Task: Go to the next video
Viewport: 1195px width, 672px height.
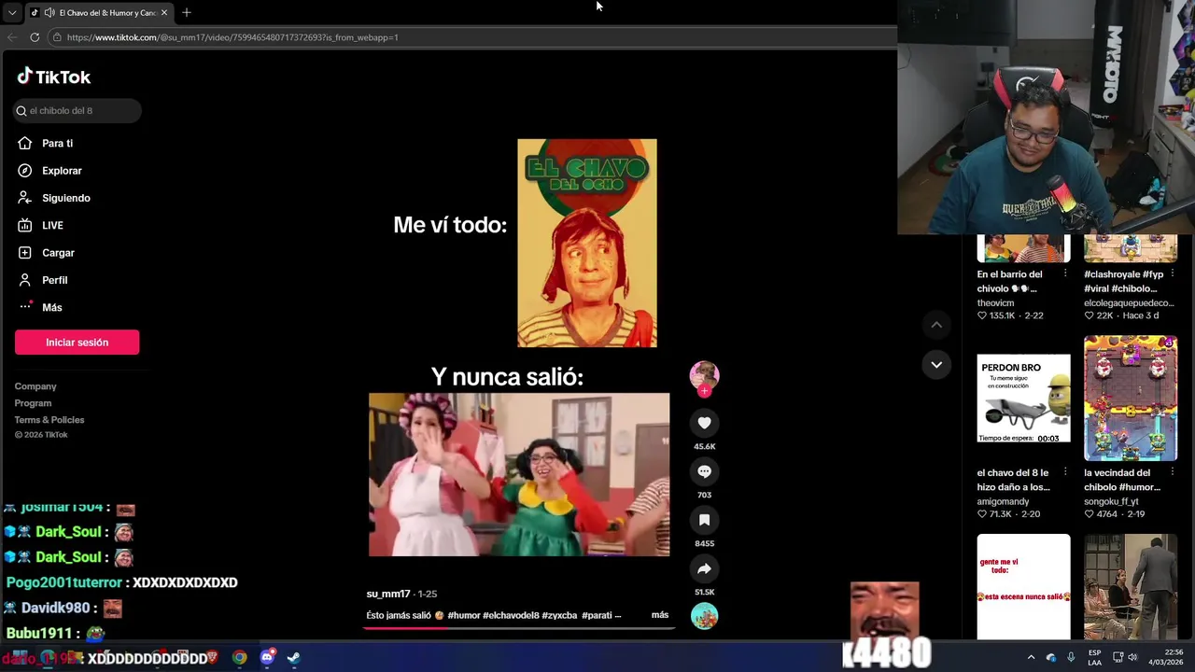Action: click(x=936, y=364)
